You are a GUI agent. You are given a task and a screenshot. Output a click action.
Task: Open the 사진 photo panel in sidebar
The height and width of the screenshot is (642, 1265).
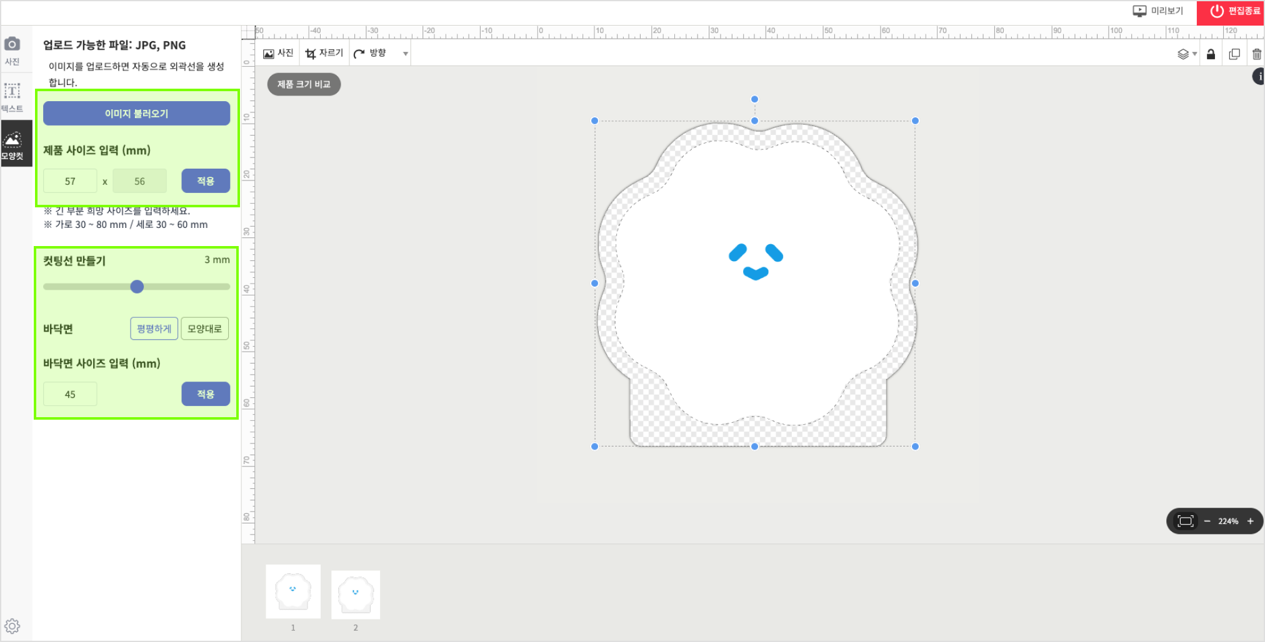(x=12, y=50)
